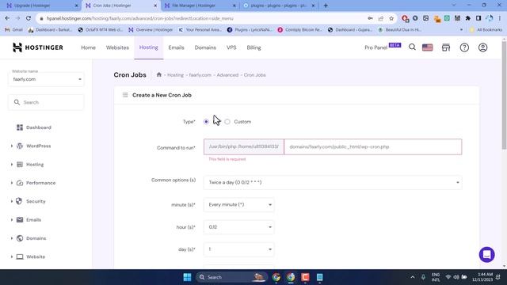
Task: Open the Emails top navigation item
Action: [176, 47]
